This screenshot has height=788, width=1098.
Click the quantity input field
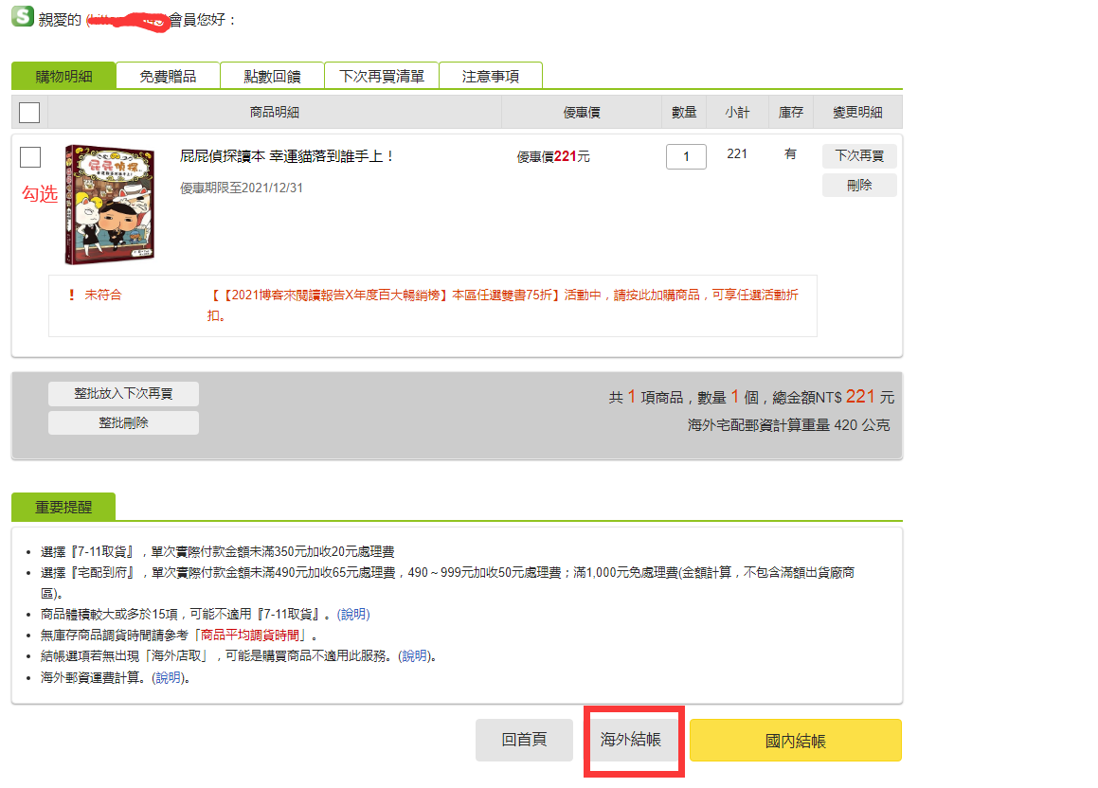686,156
